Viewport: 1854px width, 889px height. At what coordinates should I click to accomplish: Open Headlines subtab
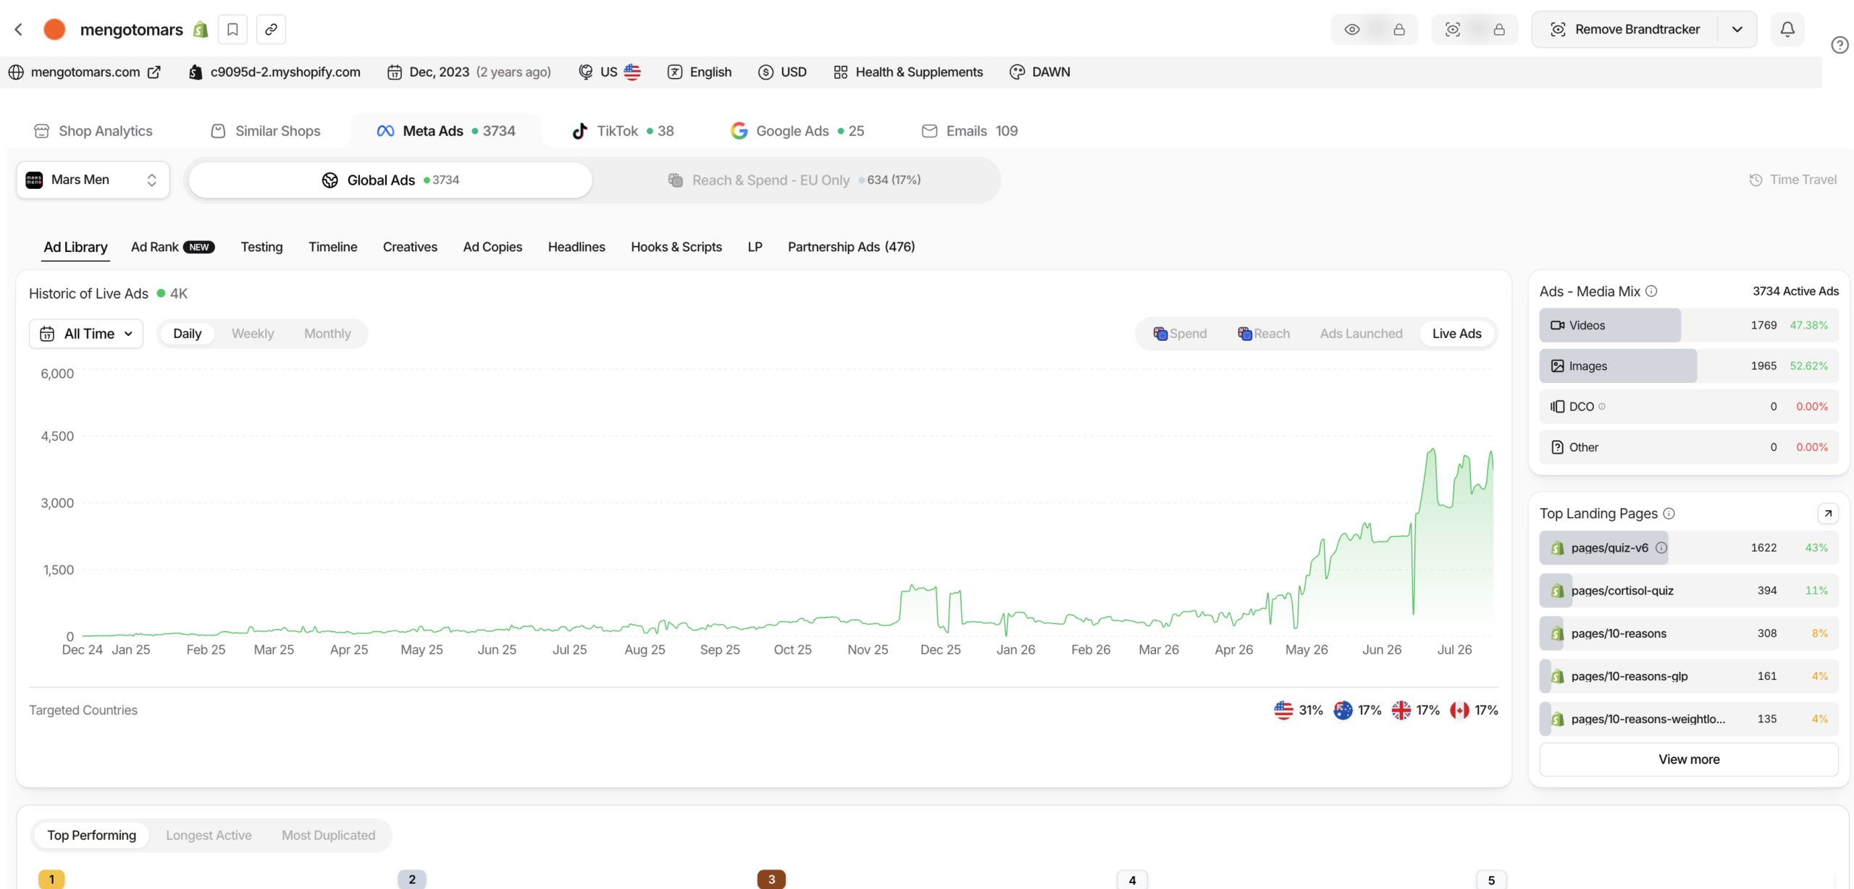(x=576, y=248)
